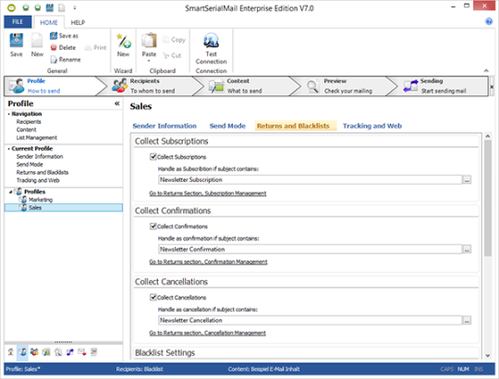This screenshot has width=499, height=379.
Task: Open the Send Mode tab
Action: tap(227, 126)
